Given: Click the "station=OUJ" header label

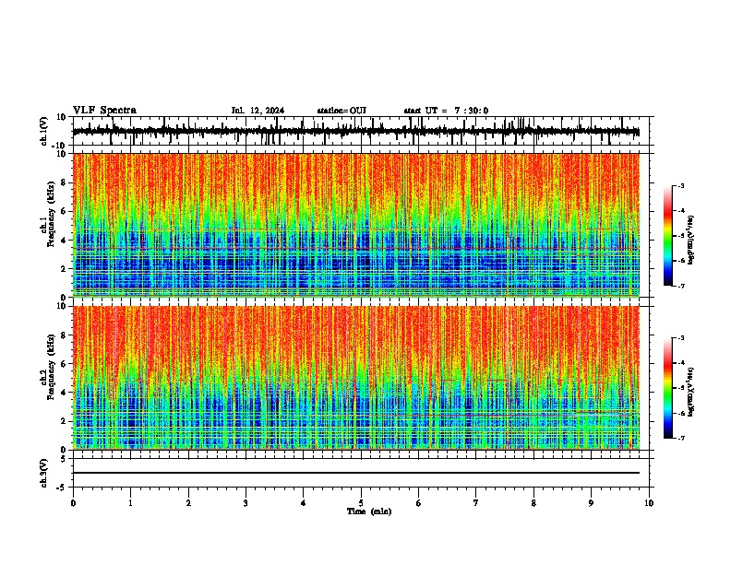Looking at the screenshot, I should 342,111.
